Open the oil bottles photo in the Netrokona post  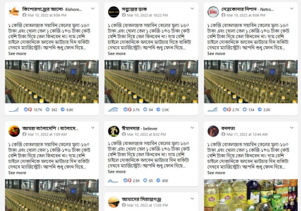tap(251, 82)
